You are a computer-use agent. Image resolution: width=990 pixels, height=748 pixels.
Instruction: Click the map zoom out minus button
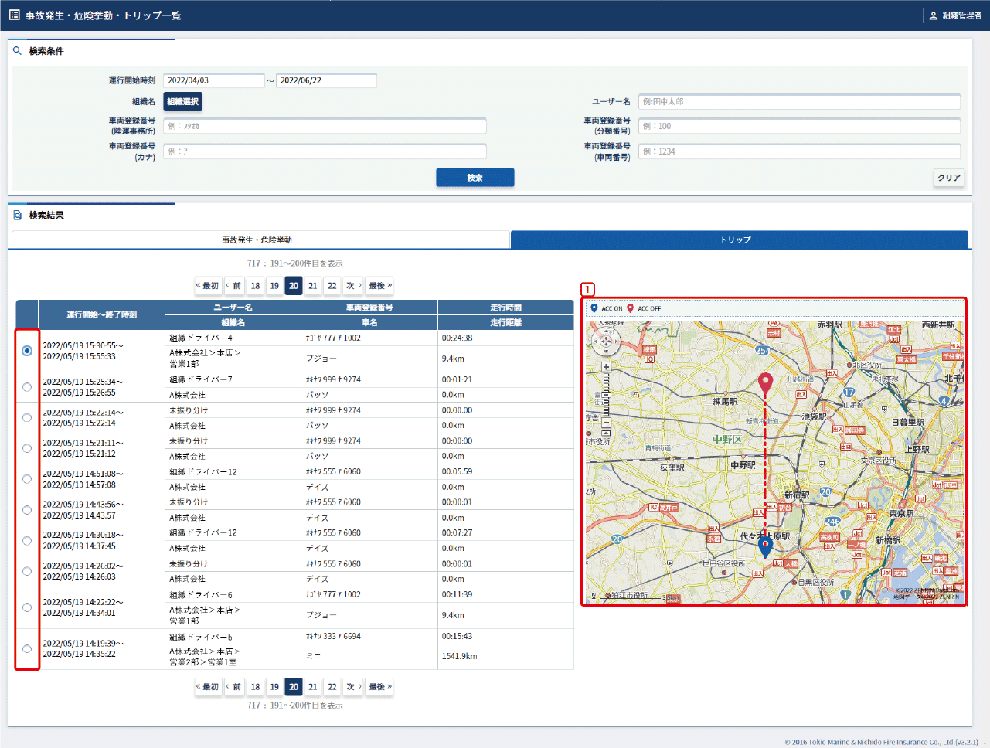tap(606, 423)
